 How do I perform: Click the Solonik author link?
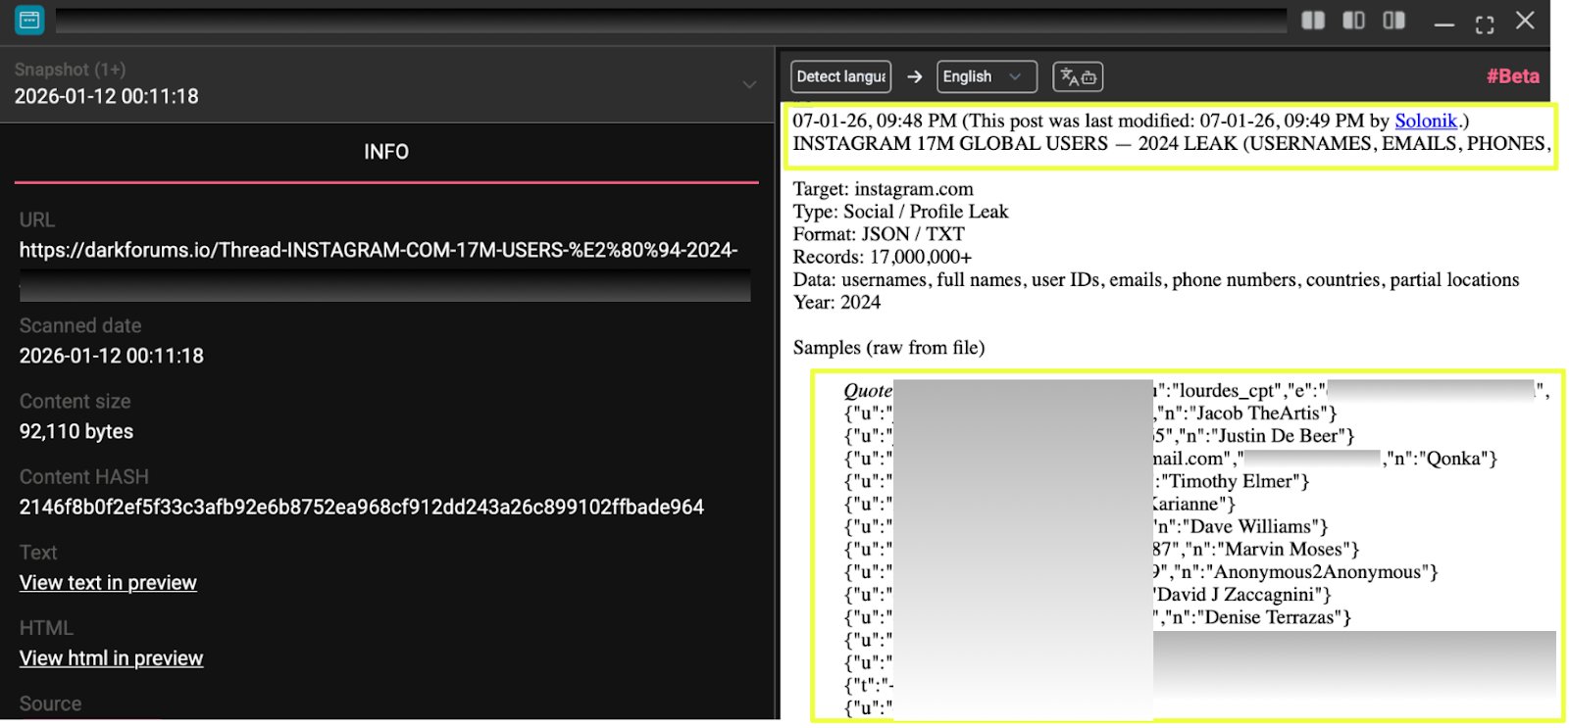(1425, 121)
